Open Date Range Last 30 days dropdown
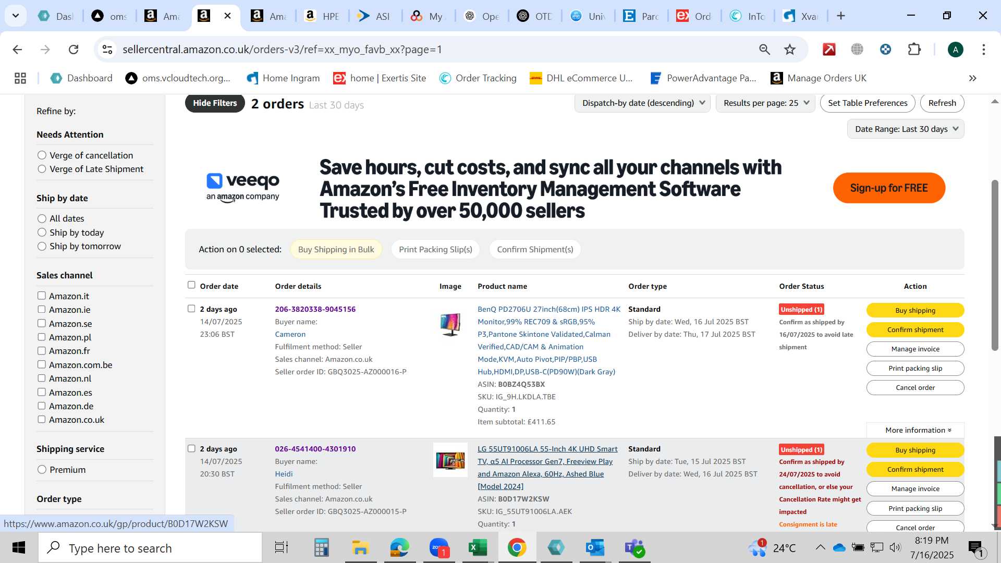Screen dimensions: 1001x563 (x=906, y=129)
